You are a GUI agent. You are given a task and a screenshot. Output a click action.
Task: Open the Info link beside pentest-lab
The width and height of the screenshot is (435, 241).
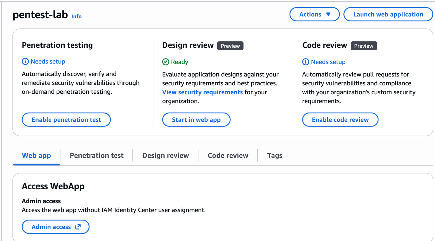pos(76,17)
